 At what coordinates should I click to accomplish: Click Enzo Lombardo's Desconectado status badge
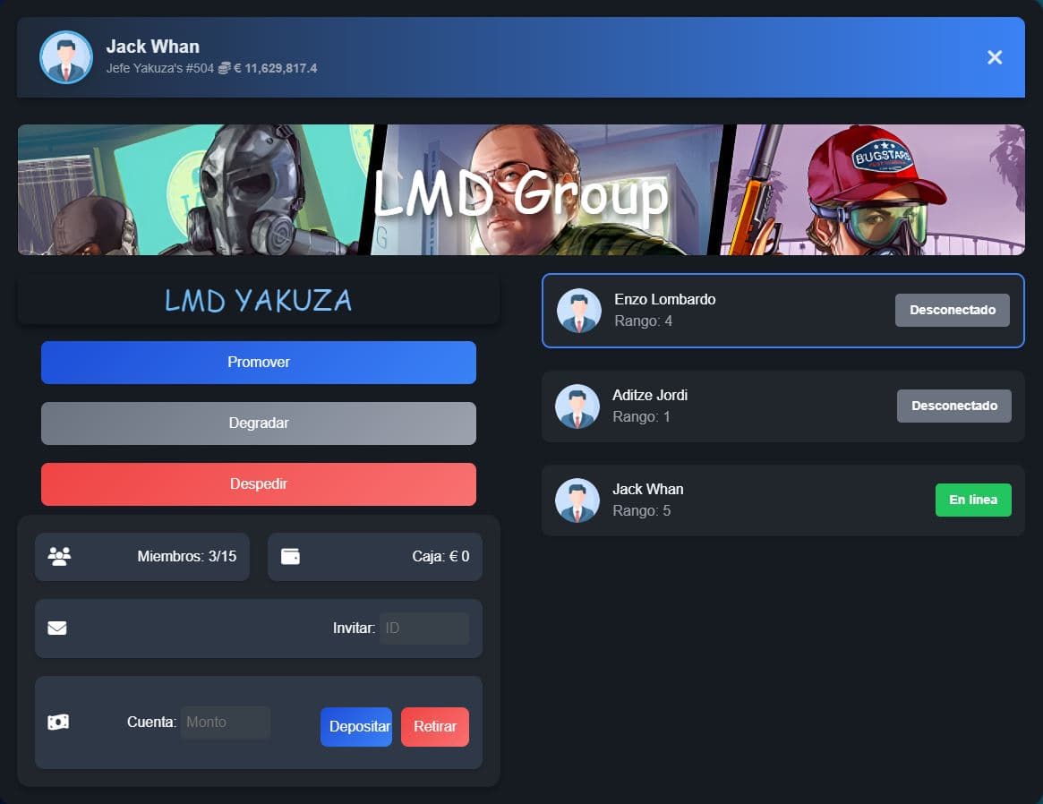953,310
